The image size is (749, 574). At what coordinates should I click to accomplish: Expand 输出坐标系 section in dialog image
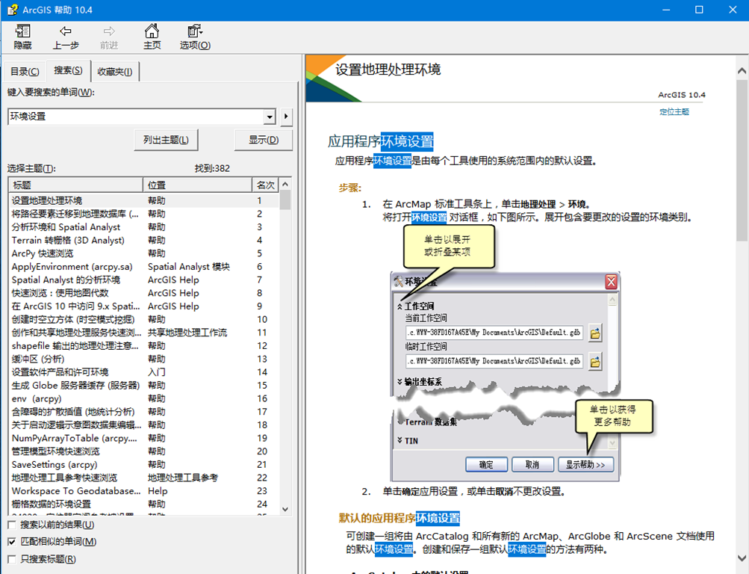pyautogui.click(x=400, y=381)
